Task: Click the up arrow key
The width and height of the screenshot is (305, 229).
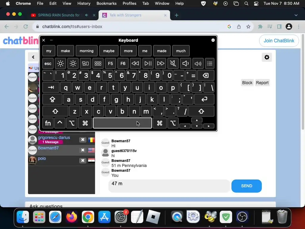Action: tap(197, 120)
